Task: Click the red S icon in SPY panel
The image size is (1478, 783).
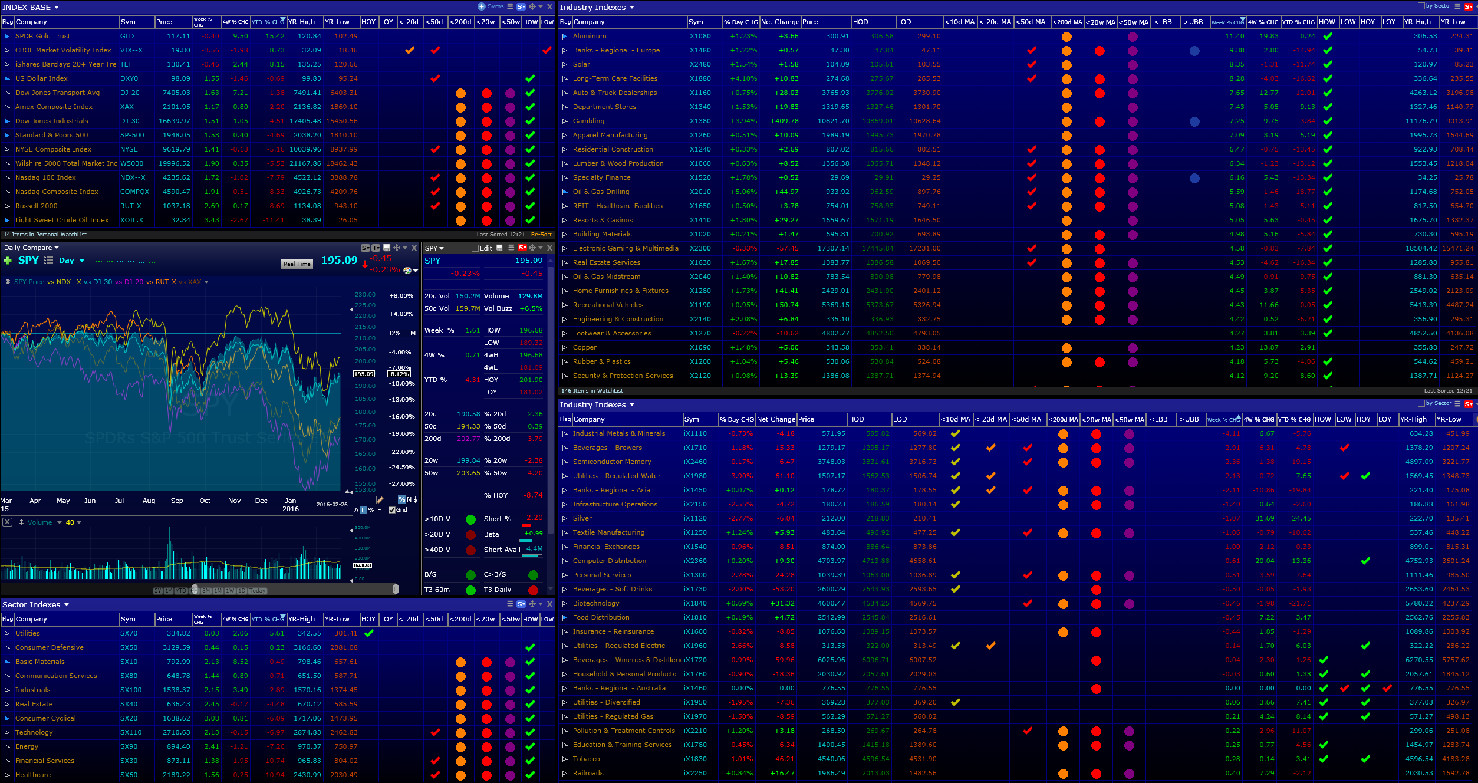Action: pyautogui.click(x=522, y=248)
